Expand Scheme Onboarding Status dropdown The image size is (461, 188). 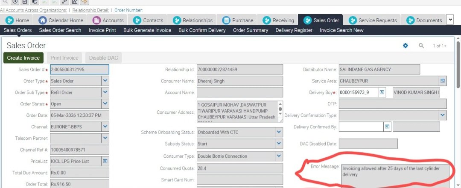tap(279, 132)
